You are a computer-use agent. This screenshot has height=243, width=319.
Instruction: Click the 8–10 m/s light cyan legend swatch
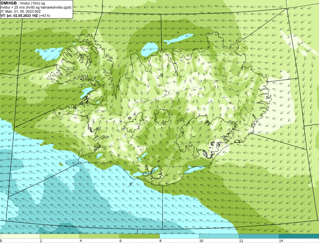click(x=179, y=236)
